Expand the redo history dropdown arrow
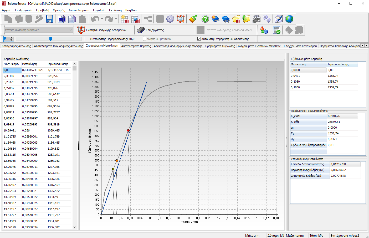Image resolution: width=369 pixels, height=238 pixels. coord(116,19)
